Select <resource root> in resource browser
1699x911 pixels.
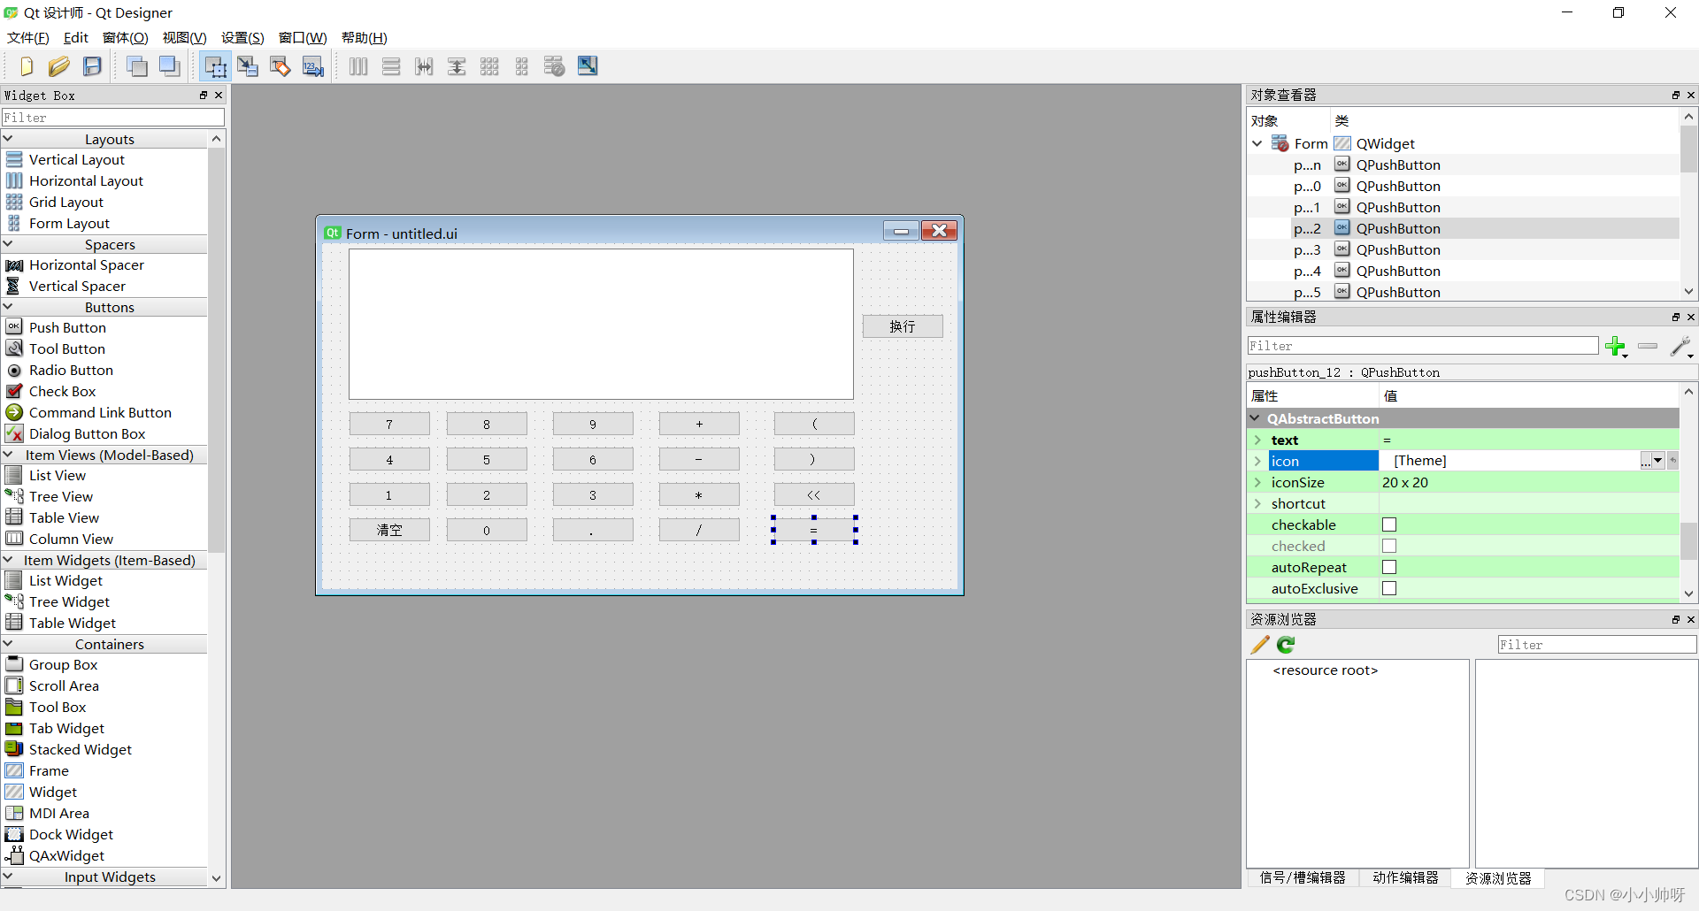pos(1325,670)
